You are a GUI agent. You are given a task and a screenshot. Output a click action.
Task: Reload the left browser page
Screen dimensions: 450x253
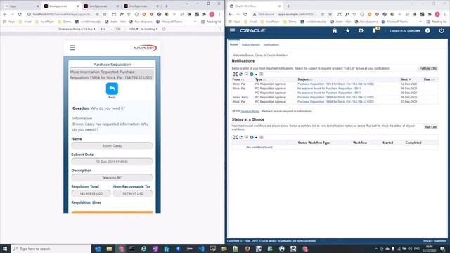pos(20,14)
